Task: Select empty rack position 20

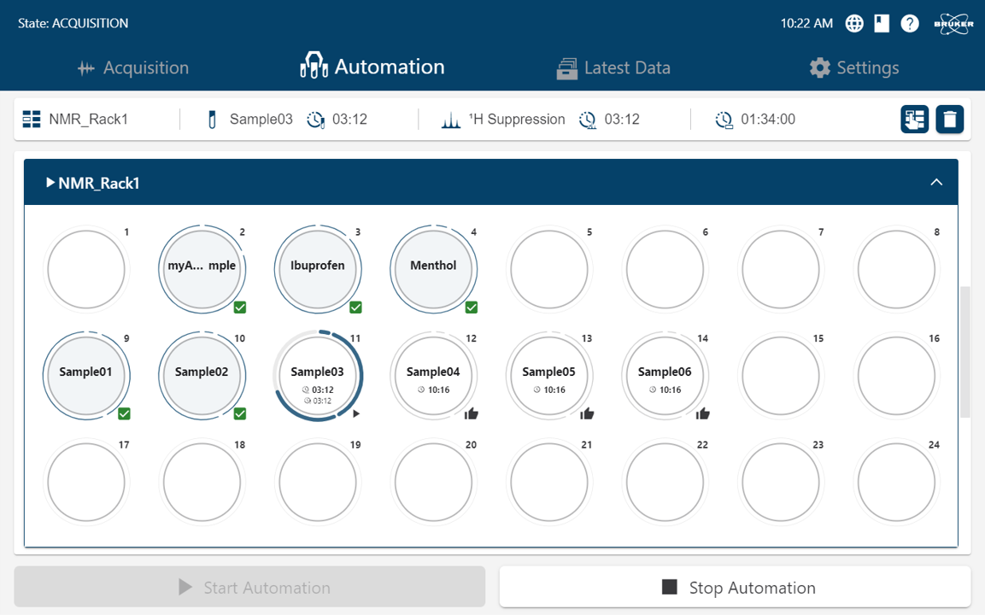Action: click(433, 482)
